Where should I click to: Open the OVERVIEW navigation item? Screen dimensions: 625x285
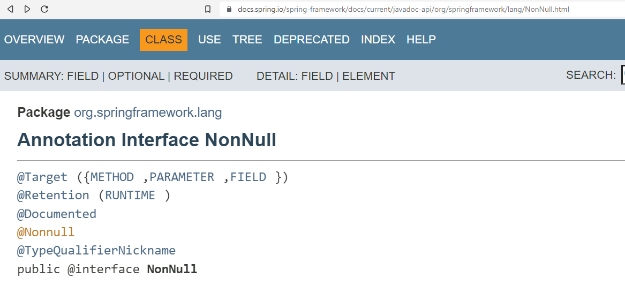point(34,40)
